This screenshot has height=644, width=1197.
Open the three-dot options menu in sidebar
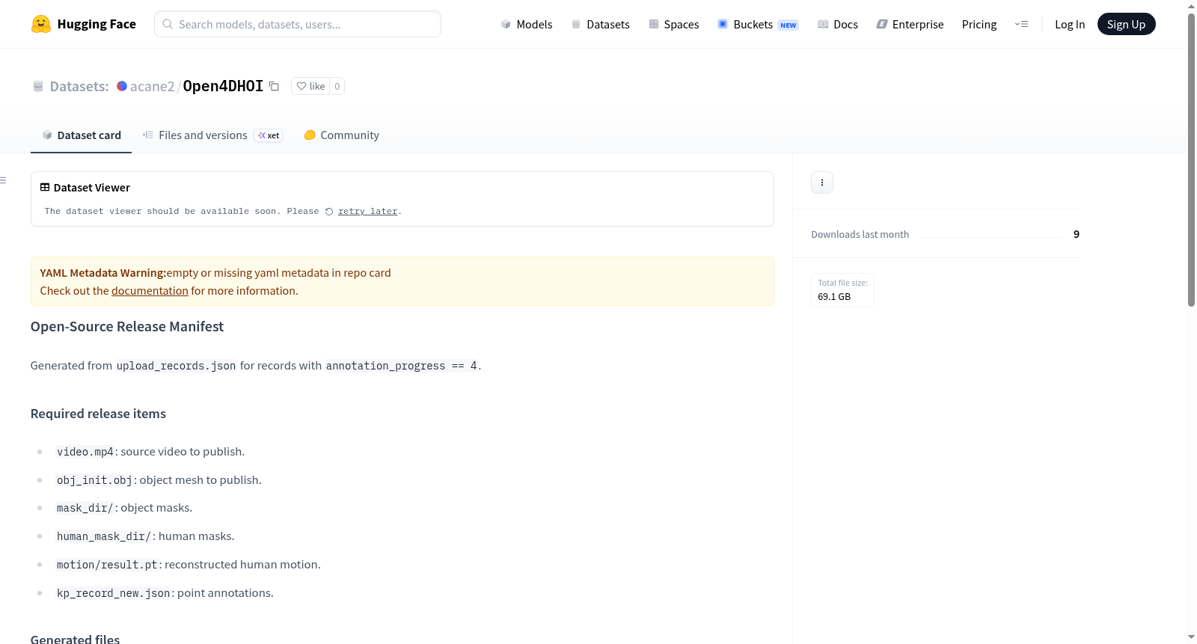click(x=822, y=183)
